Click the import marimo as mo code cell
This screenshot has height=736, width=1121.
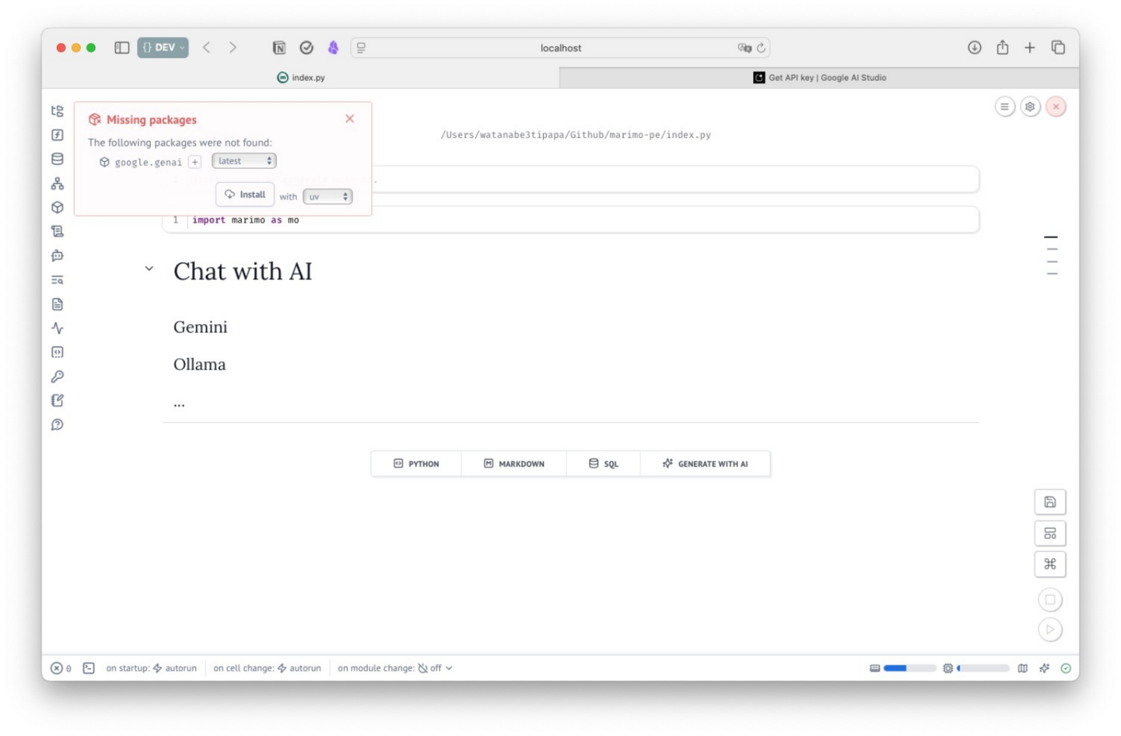570,220
